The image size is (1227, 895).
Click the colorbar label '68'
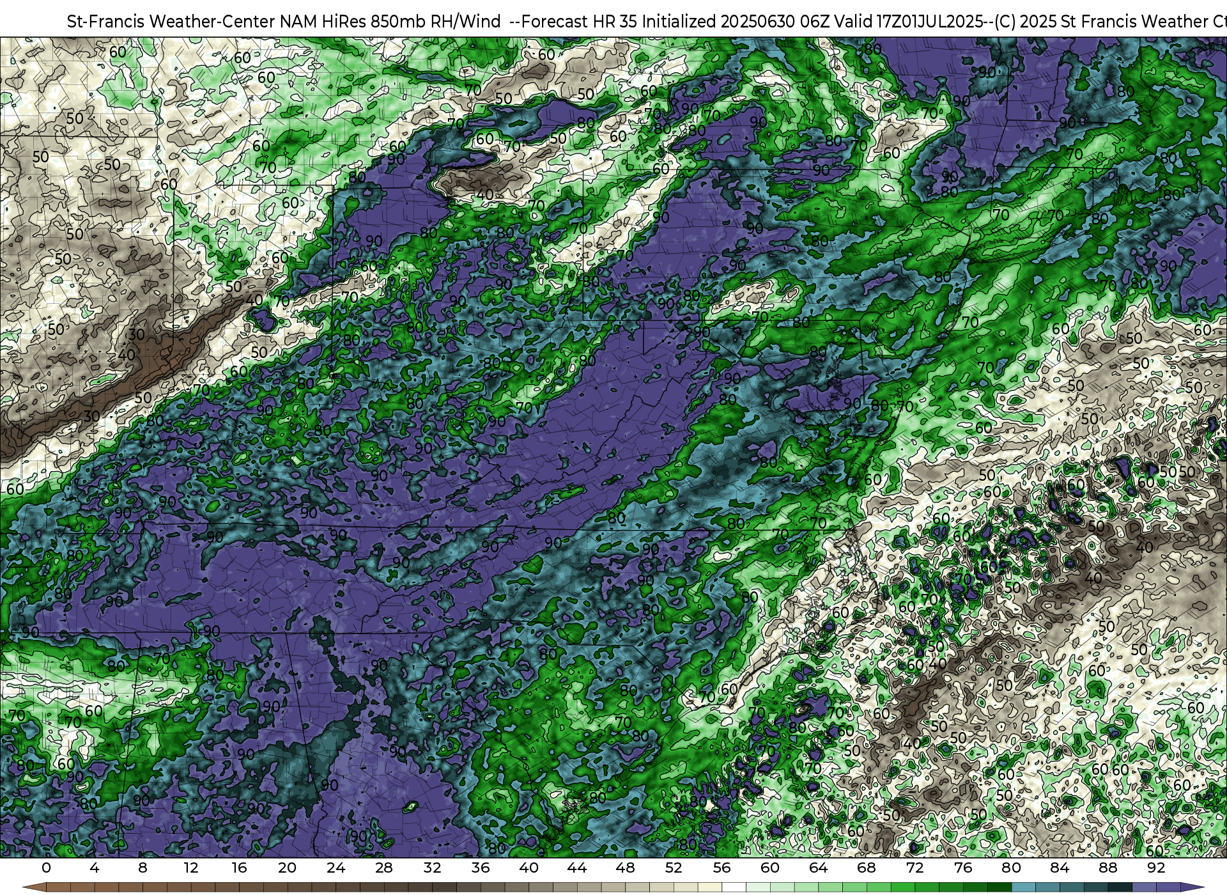tap(867, 868)
